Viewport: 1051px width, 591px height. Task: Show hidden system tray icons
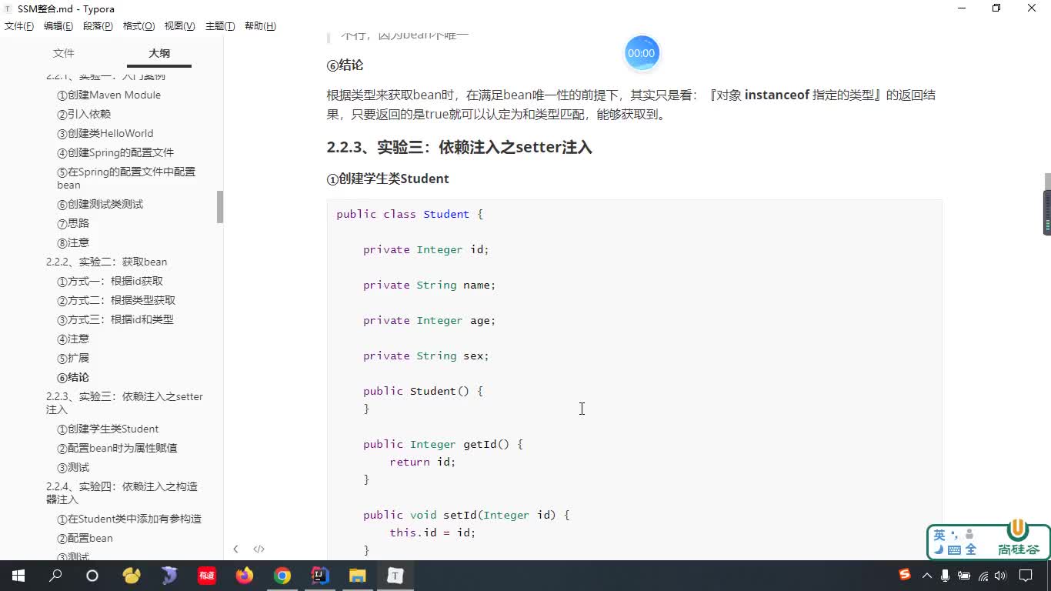coord(927,576)
